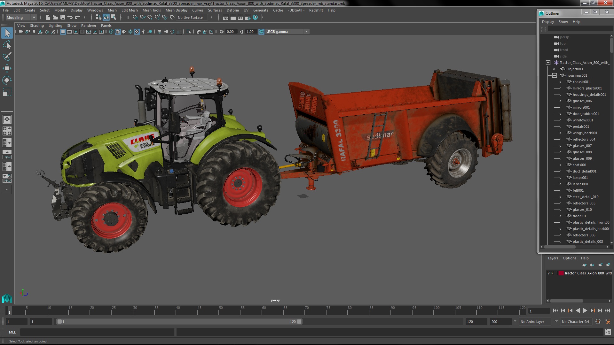Open character set dropdown arrow

pos(556,321)
